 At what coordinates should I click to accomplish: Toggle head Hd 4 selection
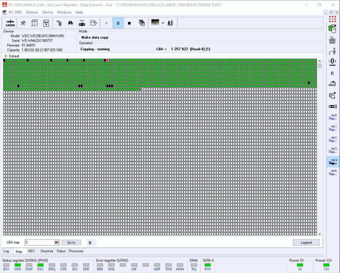click(333, 162)
